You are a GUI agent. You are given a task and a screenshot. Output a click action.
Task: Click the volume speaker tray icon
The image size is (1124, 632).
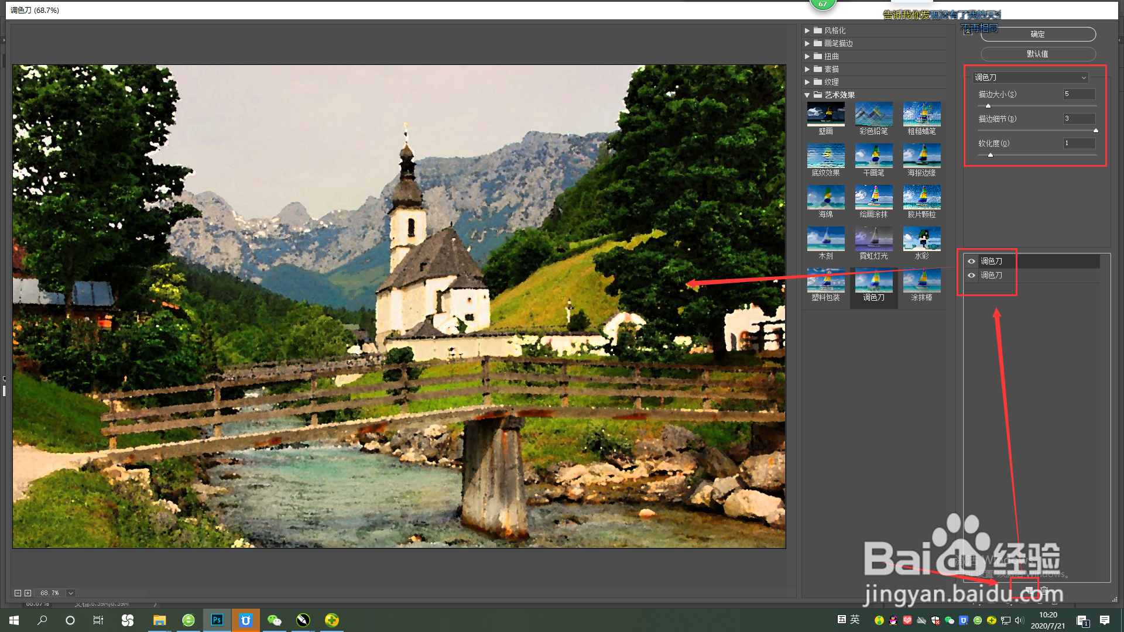(x=1019, y=620)
